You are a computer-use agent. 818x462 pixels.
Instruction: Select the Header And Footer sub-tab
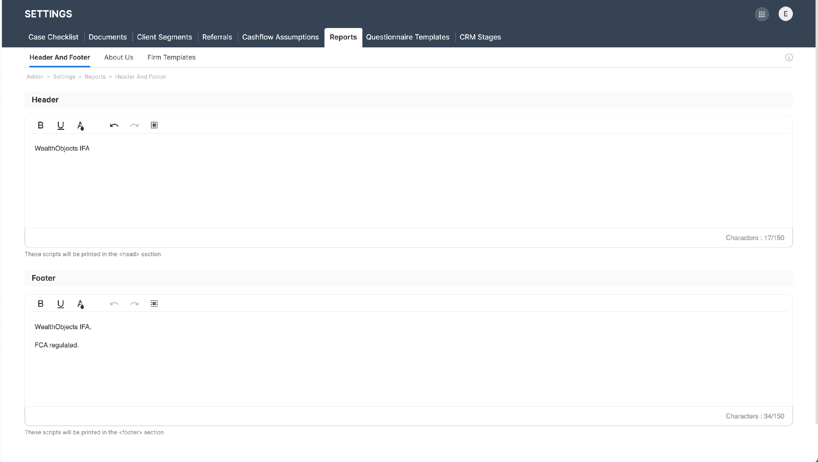click(60, 57)
